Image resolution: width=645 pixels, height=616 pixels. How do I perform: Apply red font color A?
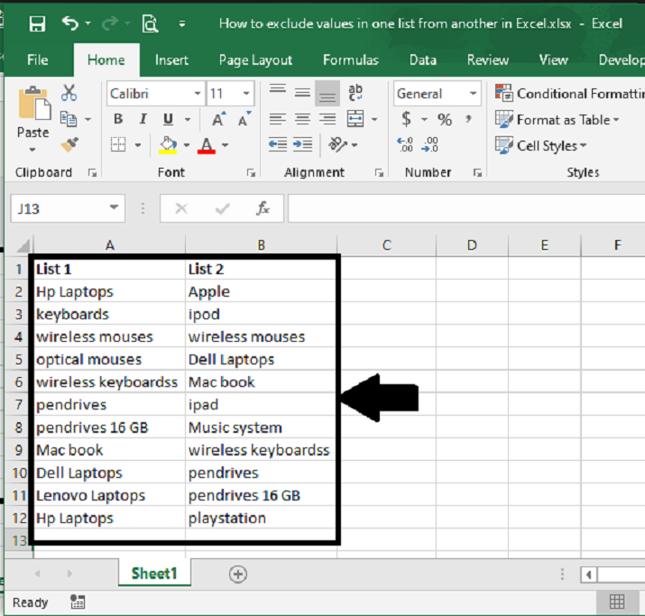click(x=206, y=145)
